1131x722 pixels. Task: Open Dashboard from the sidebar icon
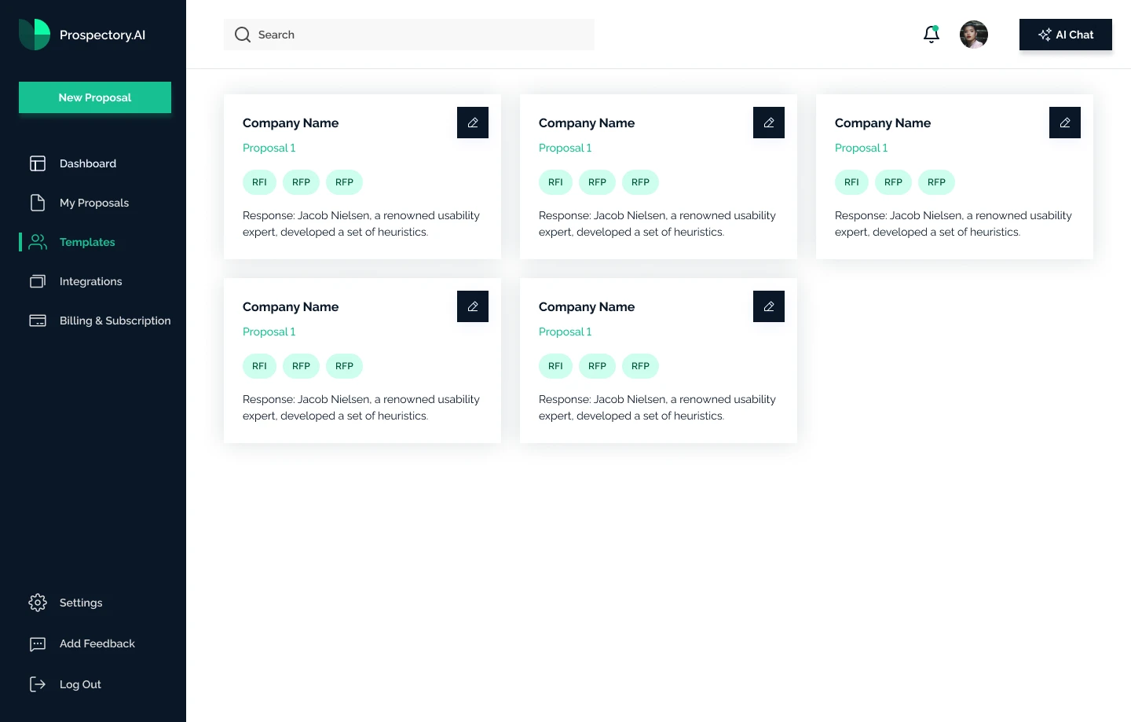click(38, 163)
